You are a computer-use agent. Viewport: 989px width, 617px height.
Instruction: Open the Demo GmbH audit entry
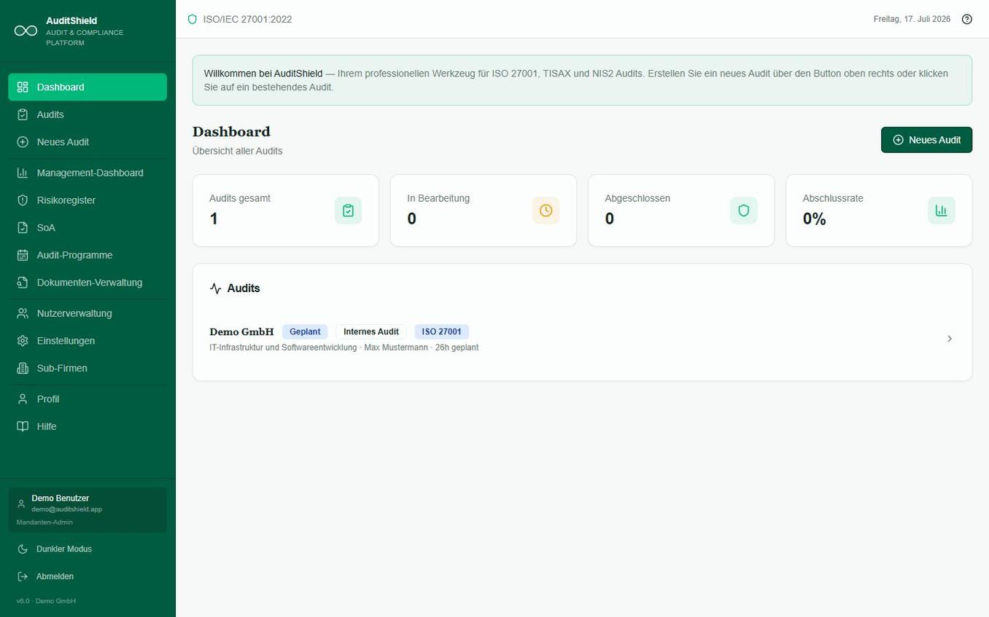coord(582,339)
